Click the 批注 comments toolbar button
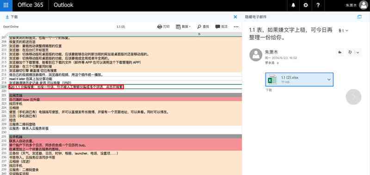Viewport: 370px width, 175px height. pyautogui.click(x=222, y=27)
